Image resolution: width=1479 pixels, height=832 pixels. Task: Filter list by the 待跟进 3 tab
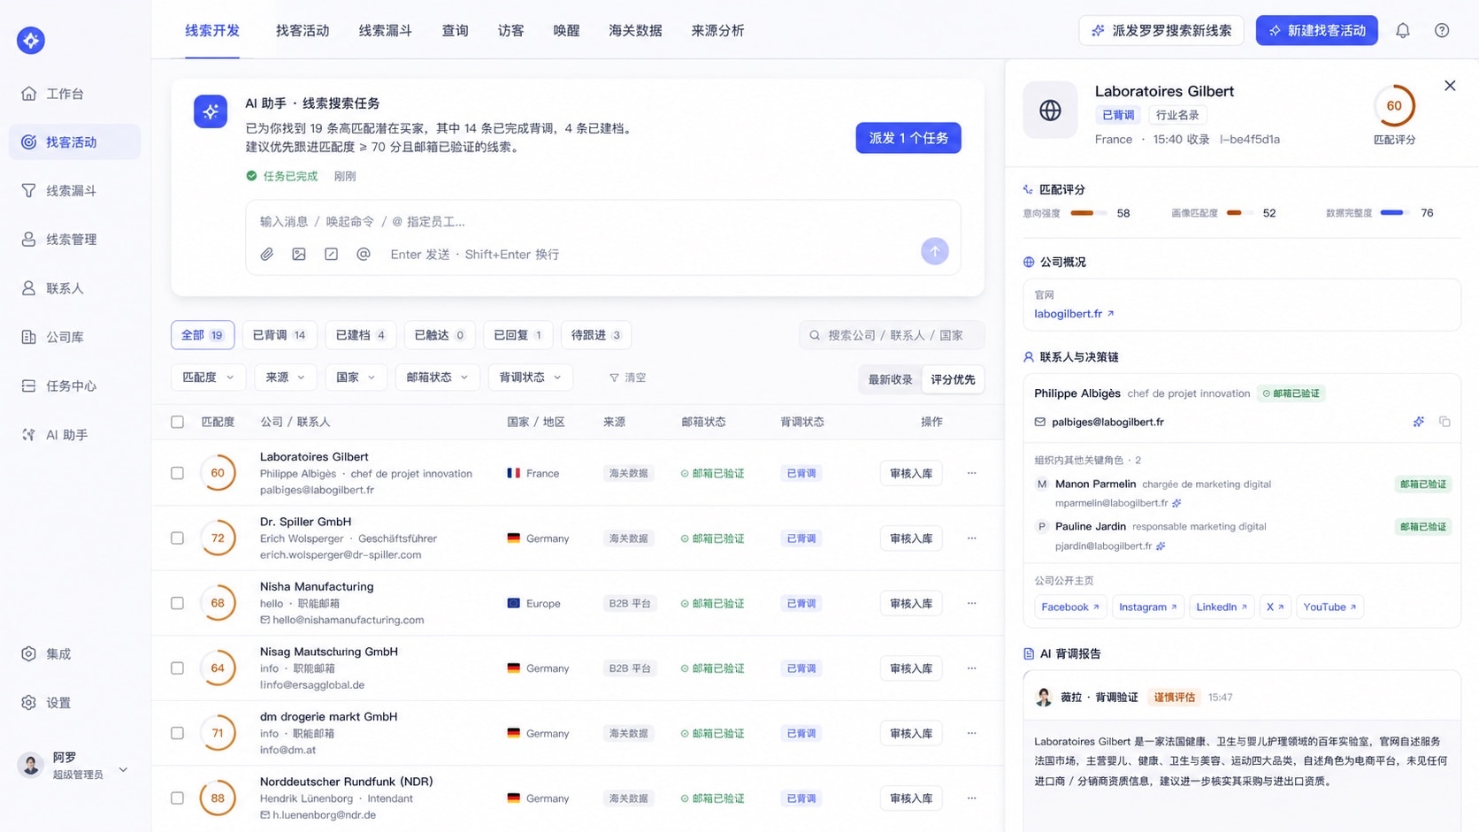[596, 335]
